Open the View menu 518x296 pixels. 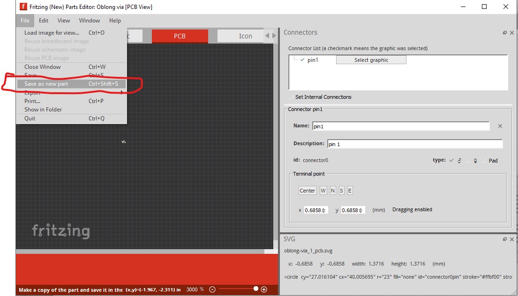[64, 21]
